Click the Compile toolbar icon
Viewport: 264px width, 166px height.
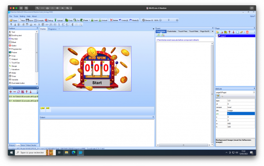click(x=39, y=20)
